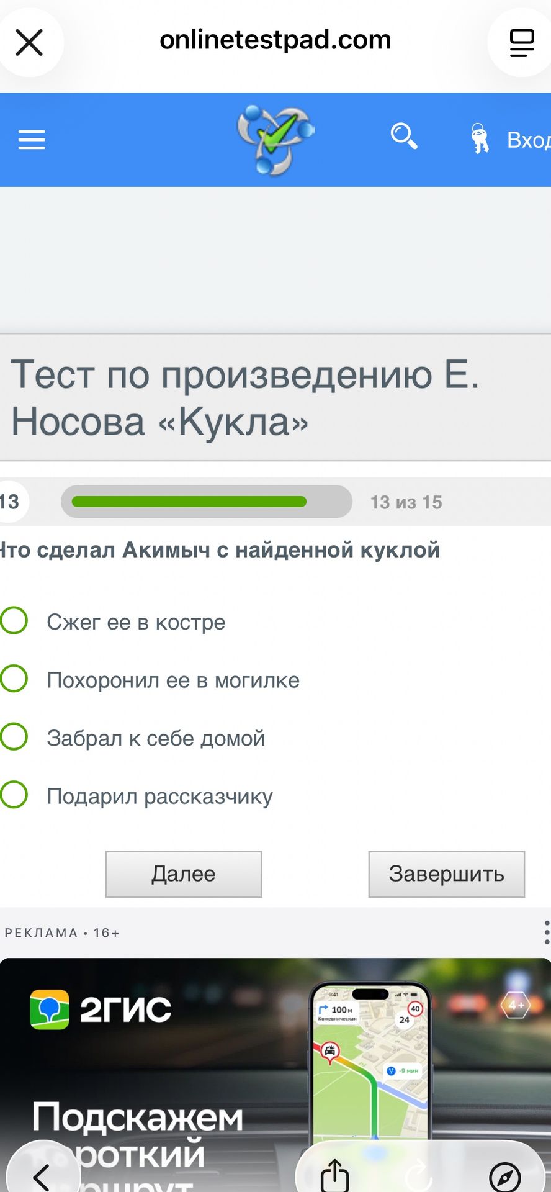The height and width of the screenshot is (1192, 551).
Task: Open in Safari via compass icon
Action: tap(505, 1176)
